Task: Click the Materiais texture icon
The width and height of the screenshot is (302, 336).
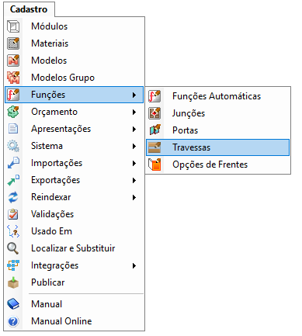Action: [x=13, y=43]
